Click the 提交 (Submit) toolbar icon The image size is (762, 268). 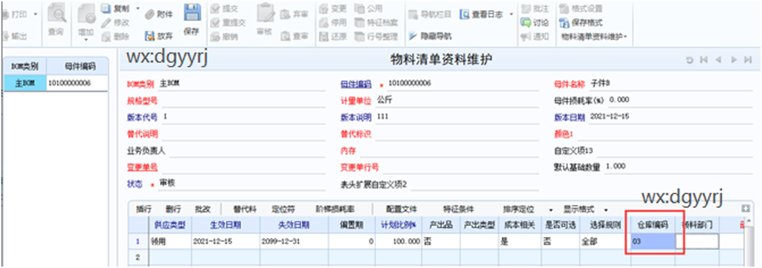(216, 8)
